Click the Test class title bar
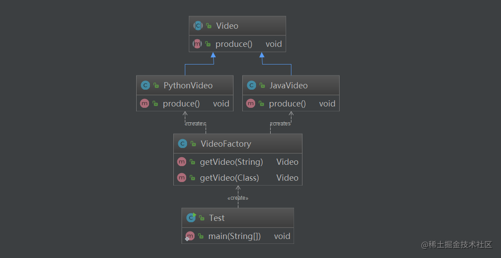 pyautogui.click(x=237, y=217)
